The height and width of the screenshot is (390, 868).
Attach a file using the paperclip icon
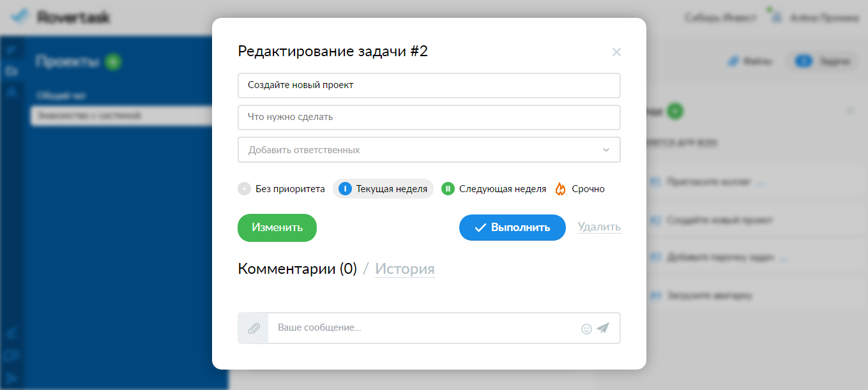point(253,327)
